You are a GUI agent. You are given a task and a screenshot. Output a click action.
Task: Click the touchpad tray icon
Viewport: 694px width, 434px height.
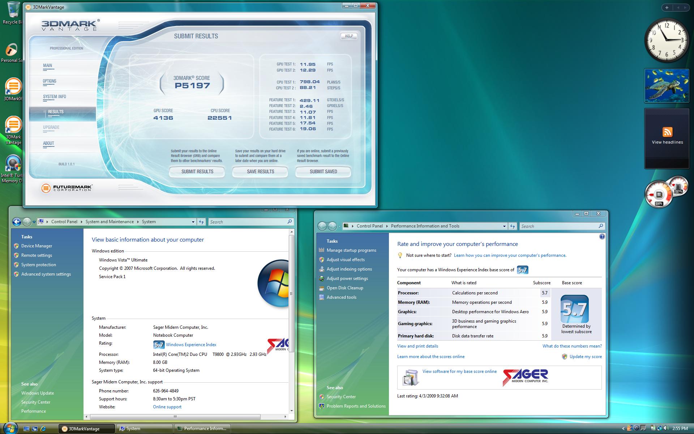[643, 428]
